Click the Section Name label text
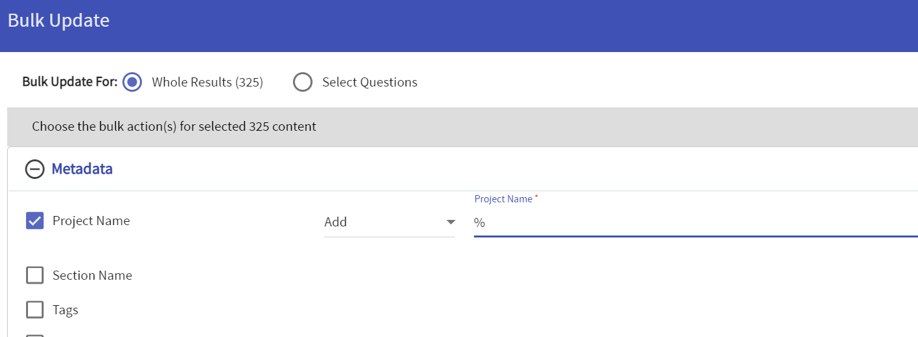 coord(92,276)
